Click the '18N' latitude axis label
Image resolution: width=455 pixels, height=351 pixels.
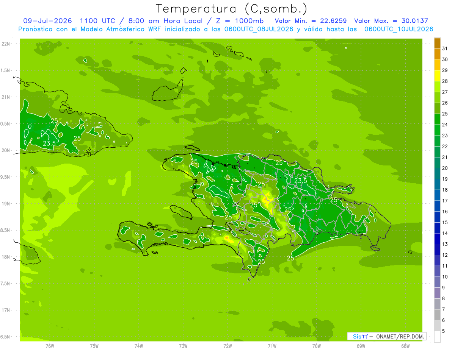(6, 257)
